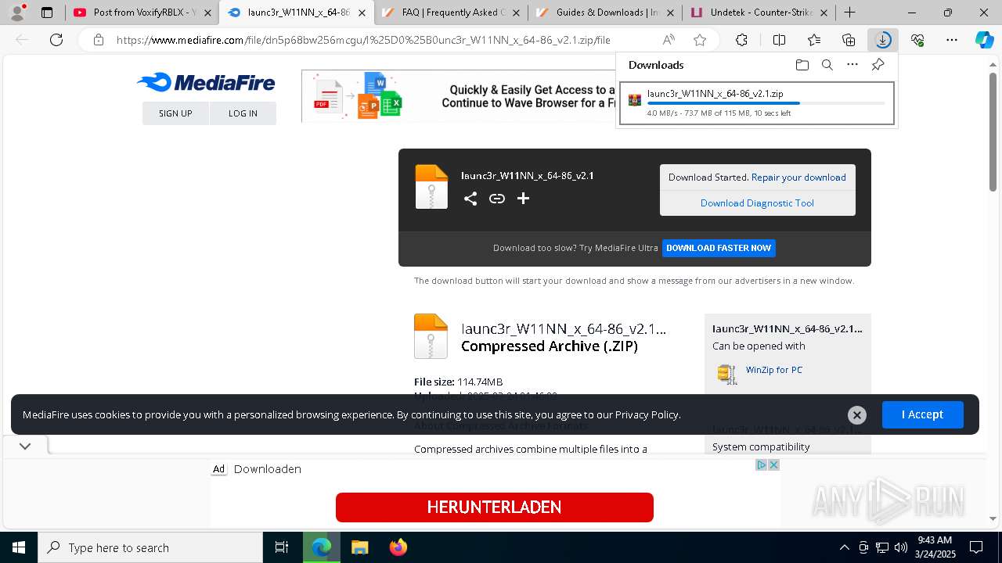The width and height of the screenshot is (1002, 563).
Task: Refresh the current page
Action: click(x=56, y=40)
